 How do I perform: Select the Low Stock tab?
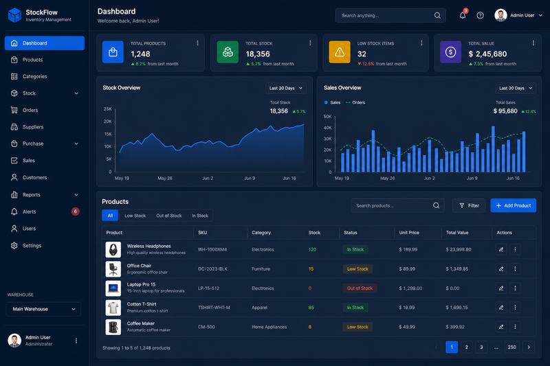point(135,216)
